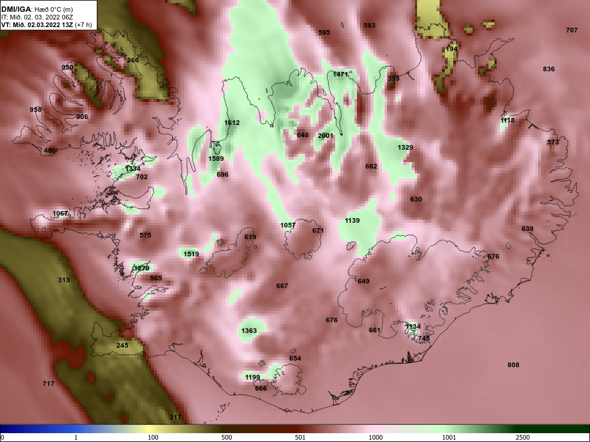Click the 1134 value
Viewport: 590px width, 442px height.
[x=413, y=327]
